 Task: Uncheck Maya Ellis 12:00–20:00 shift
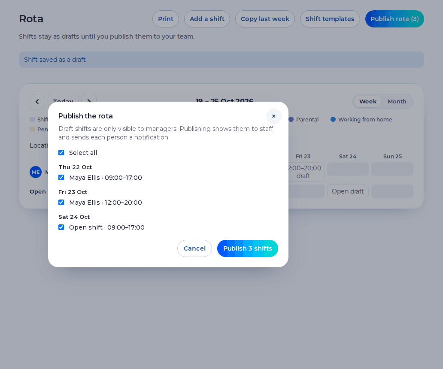[x=61, y=203]
